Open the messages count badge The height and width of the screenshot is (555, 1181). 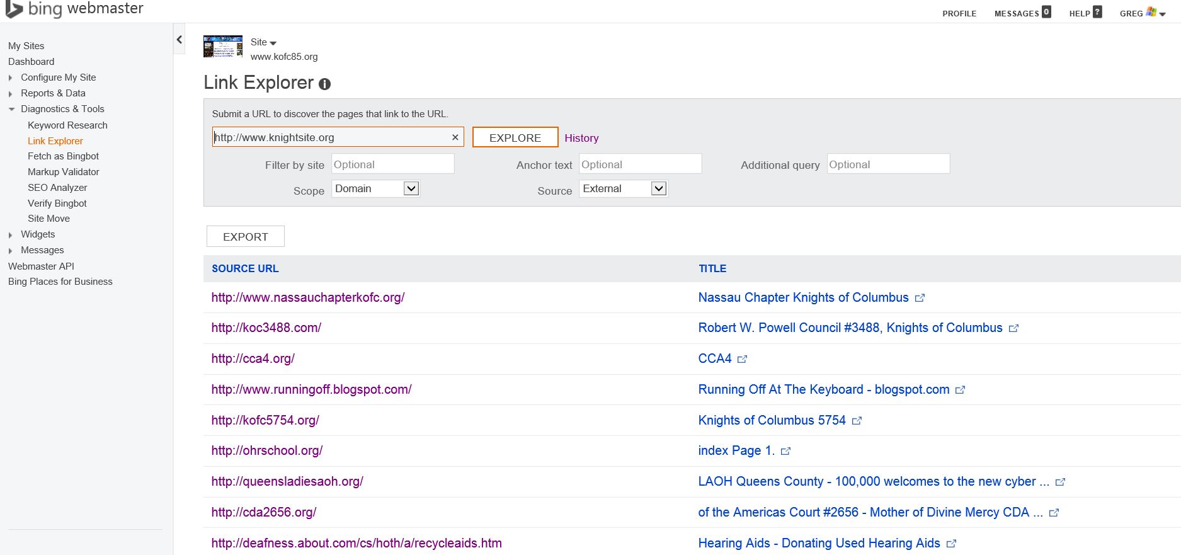tap(1046, 11)
